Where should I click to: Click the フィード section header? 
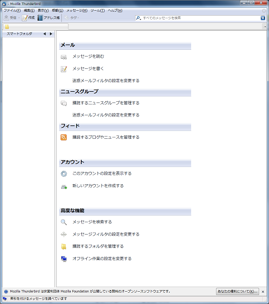pos(125,127)
